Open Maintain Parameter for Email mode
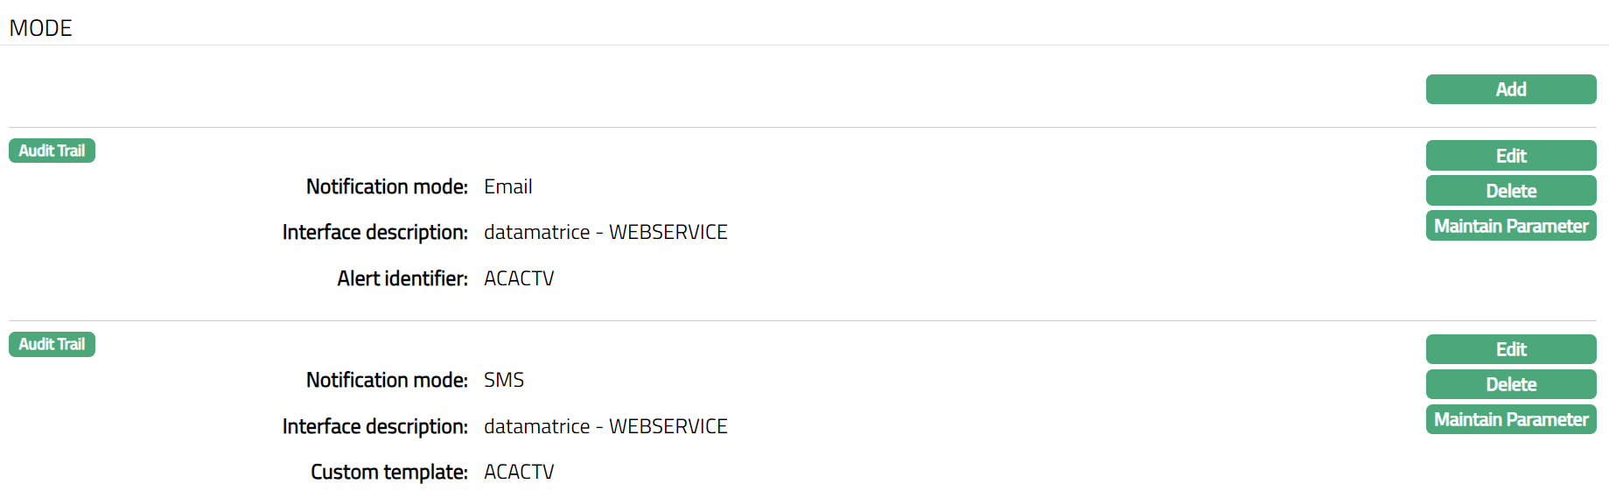The width and height of the screenshot is (1609, 498). click(1510, 226)
